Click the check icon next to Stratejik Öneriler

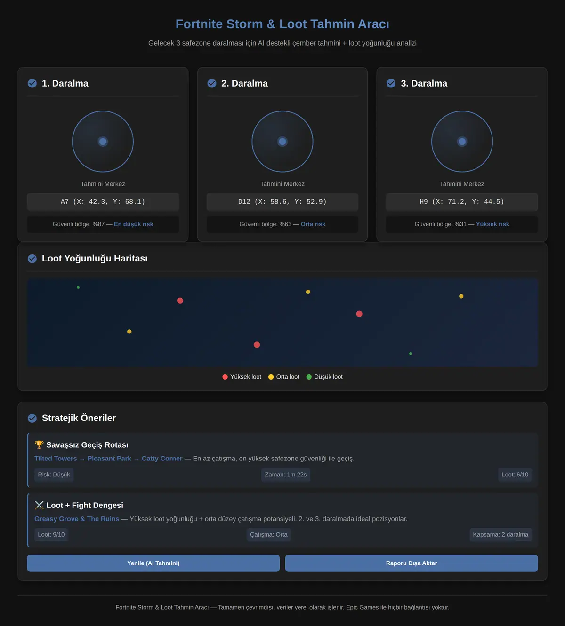[x=32, y=418]
